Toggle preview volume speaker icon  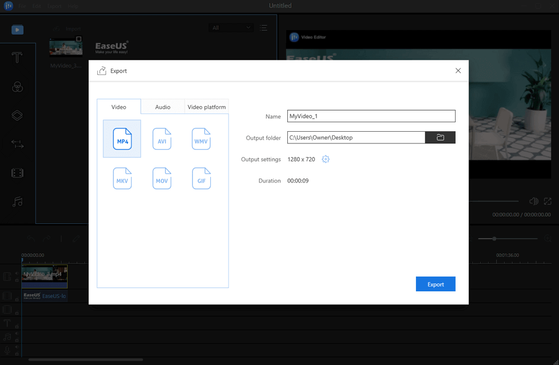coord(533,201)
